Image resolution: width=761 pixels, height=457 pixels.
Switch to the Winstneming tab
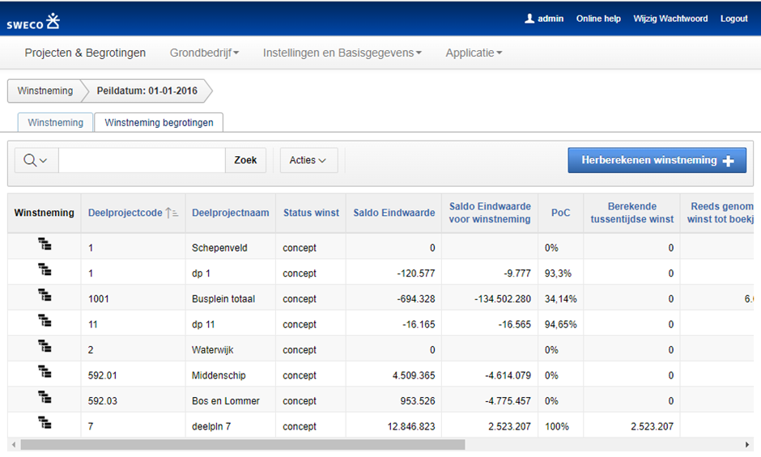click(x=55, y=122)
